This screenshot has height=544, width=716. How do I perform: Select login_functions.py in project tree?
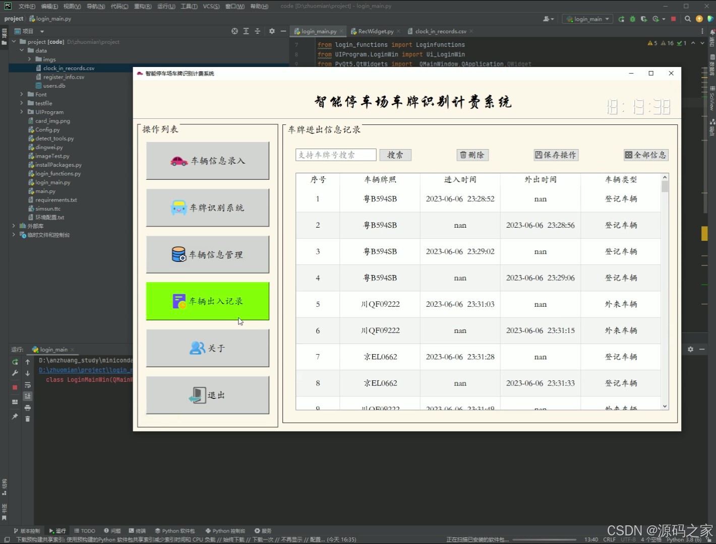click(58, 173)
